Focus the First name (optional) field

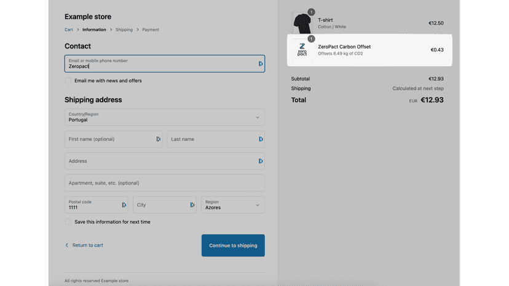tap(113, 139)
